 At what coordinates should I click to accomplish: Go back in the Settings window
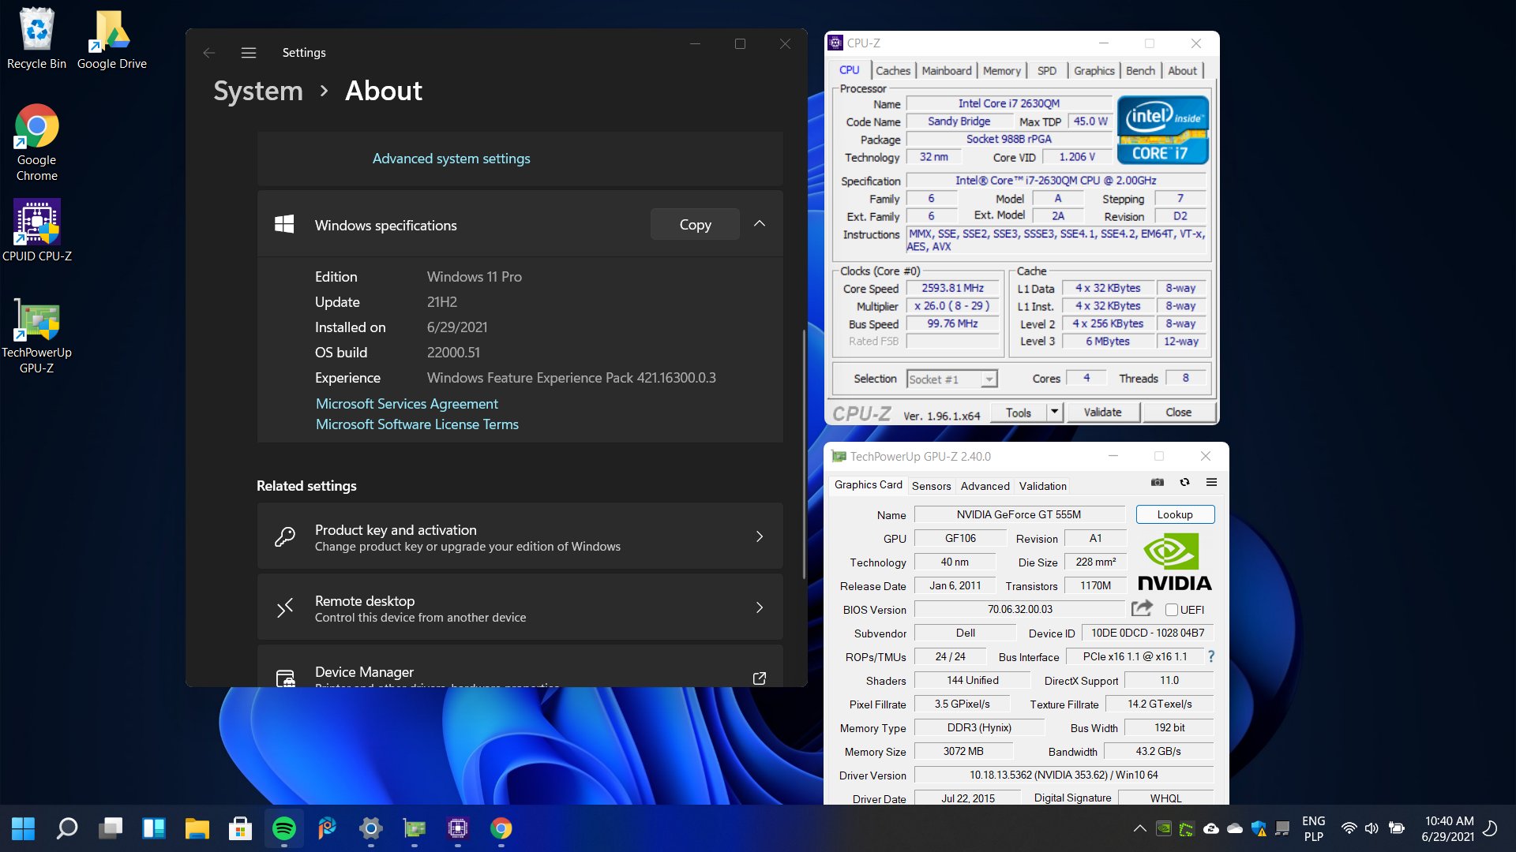209,53
